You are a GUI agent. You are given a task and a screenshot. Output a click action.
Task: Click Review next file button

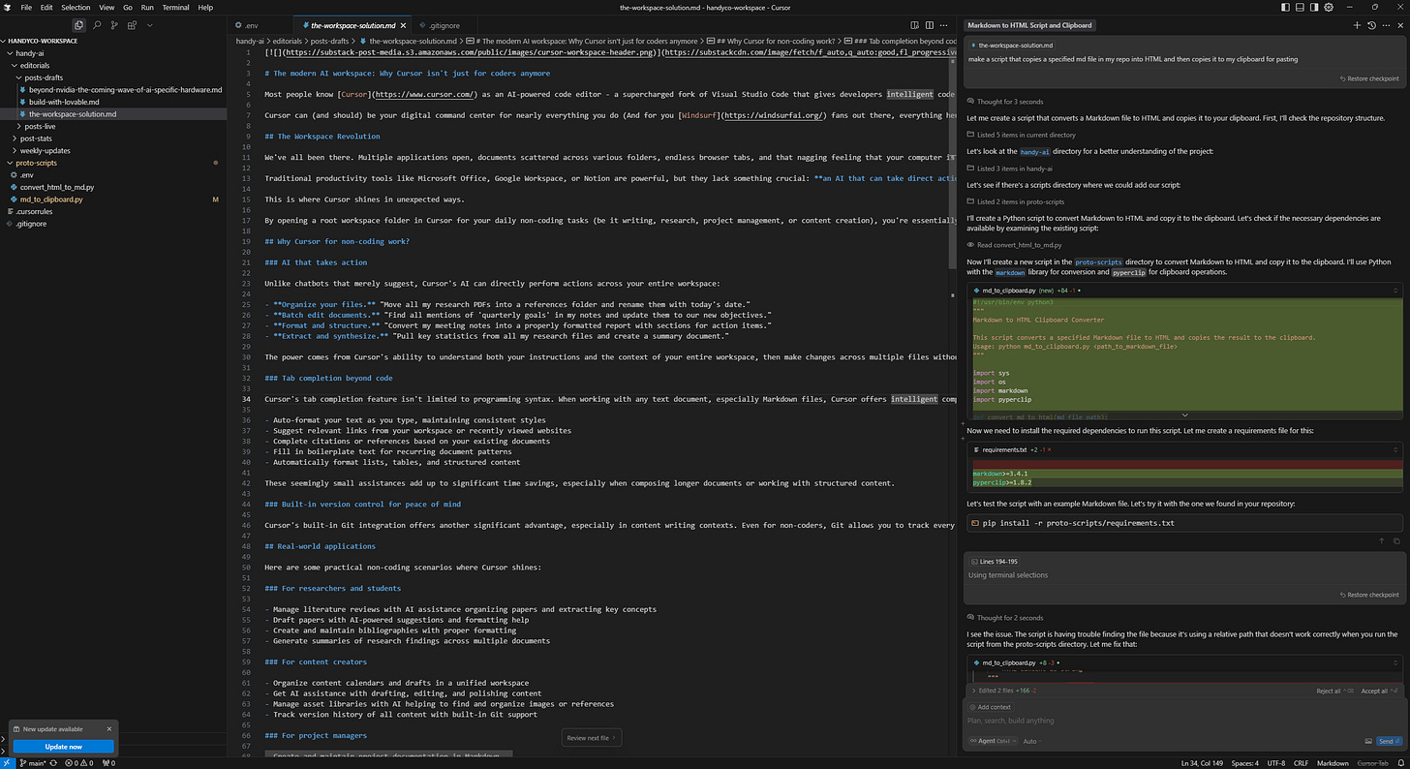point(591,738)
